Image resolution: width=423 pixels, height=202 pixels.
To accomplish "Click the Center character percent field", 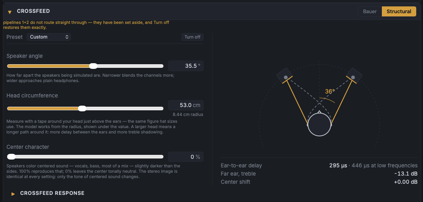I will click(x=186, y=157).
